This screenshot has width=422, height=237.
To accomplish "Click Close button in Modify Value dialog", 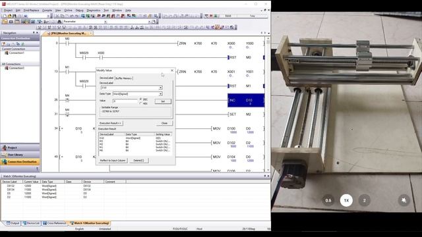I will coord(164,123).
